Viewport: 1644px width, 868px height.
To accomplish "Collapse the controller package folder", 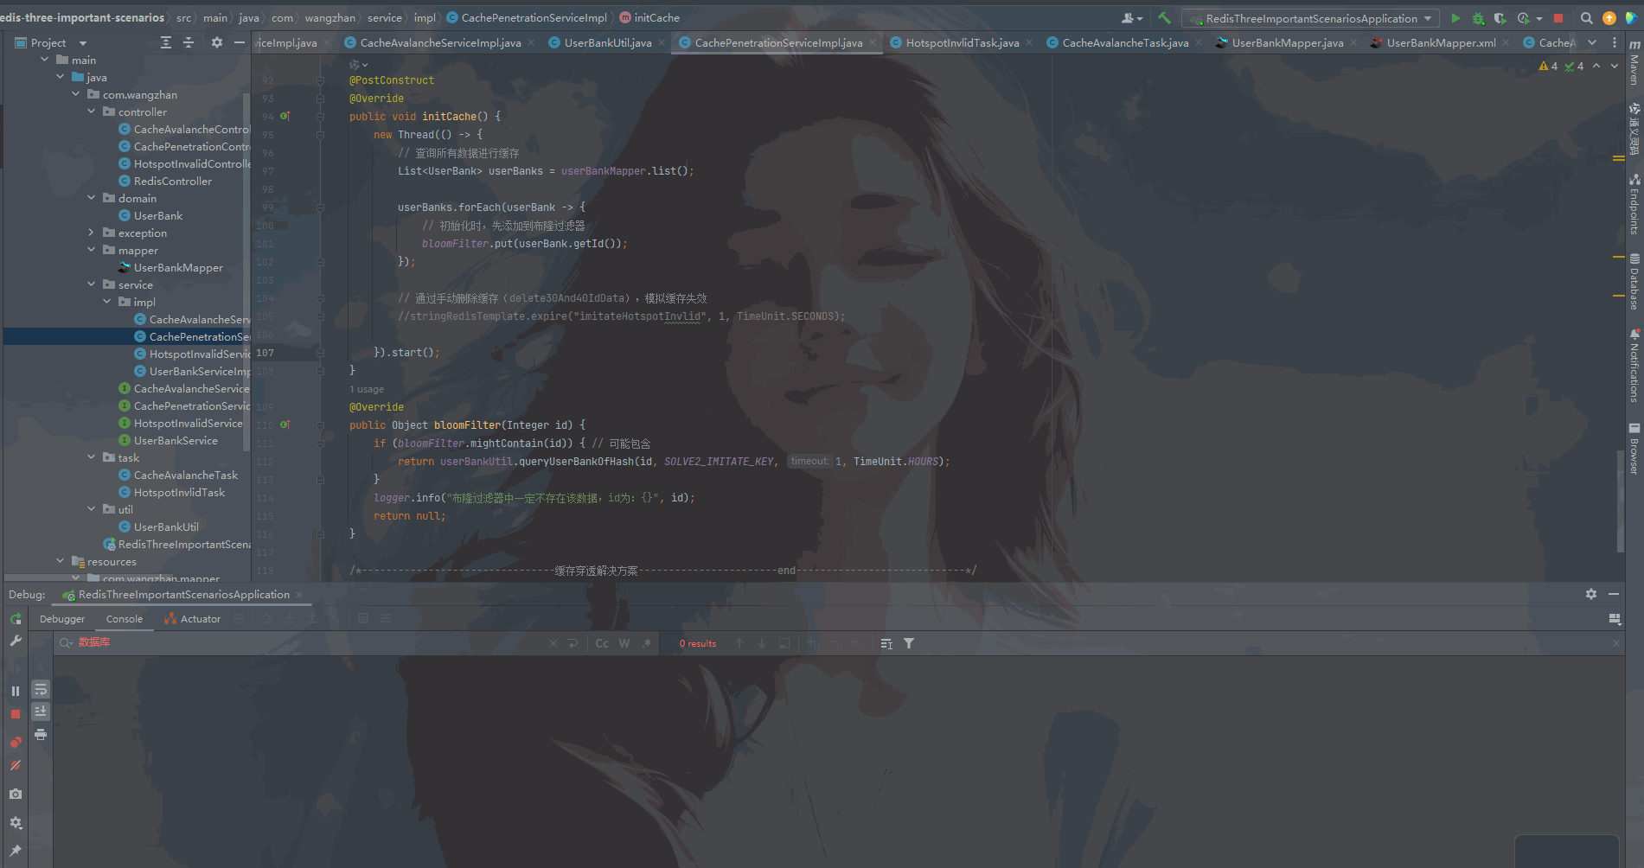I will [92, 112].
